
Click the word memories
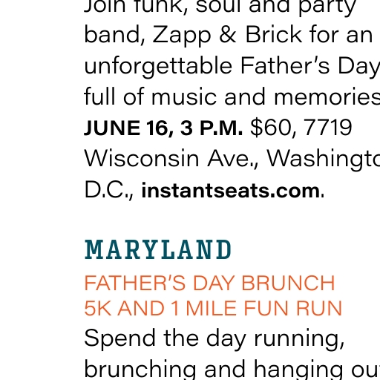327,97
